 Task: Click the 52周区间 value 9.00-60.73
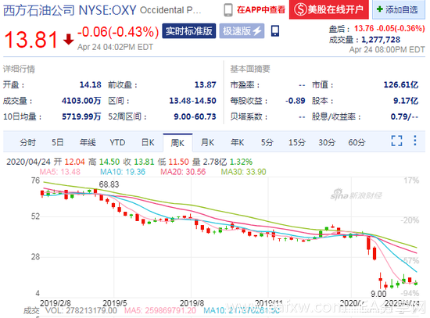coord(195,116)
